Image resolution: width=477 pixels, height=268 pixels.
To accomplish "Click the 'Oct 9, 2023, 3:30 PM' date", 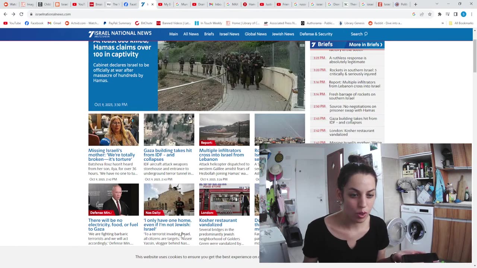I will (x=111, y=105).
